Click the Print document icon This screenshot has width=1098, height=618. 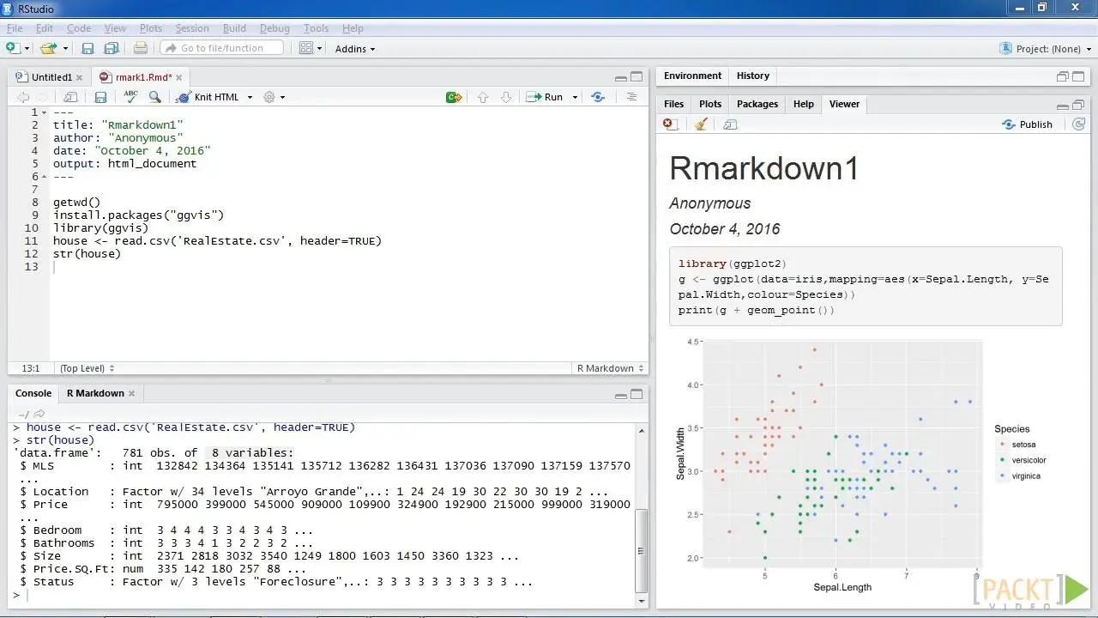click(x=141, y=49)
